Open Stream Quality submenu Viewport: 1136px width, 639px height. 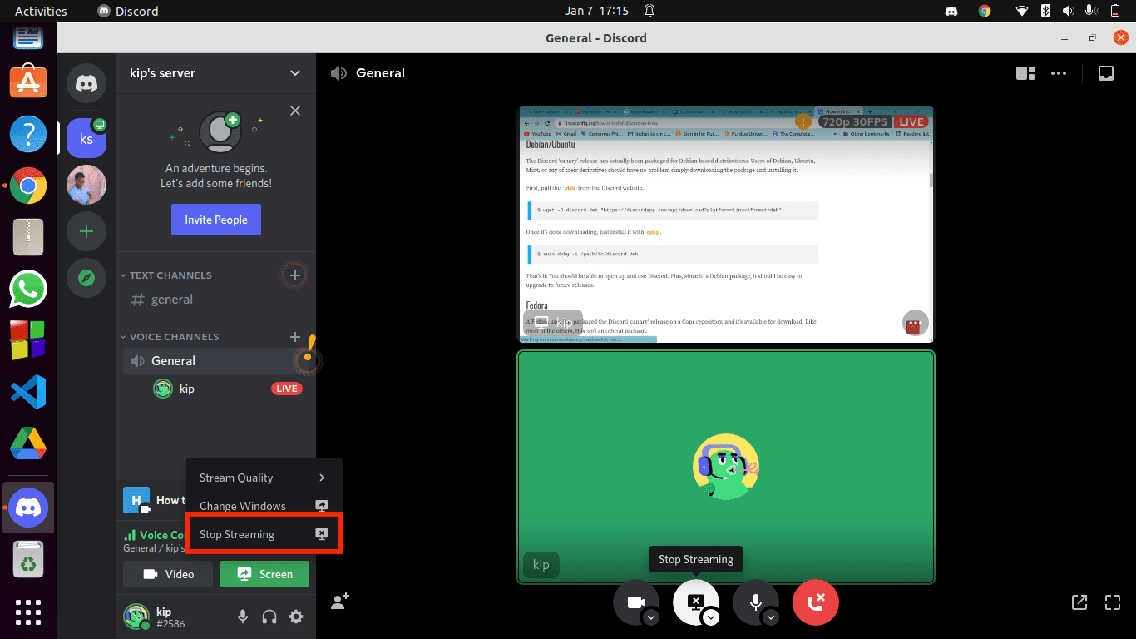pyautogui.click(x=264, y=478)
